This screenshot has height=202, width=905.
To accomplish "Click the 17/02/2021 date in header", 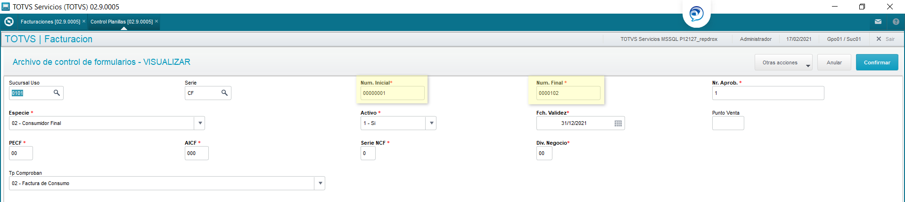I will point(798,39).
